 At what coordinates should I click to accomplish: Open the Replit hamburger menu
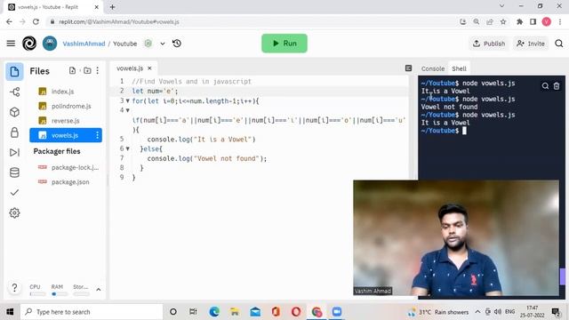click(11, 44)
